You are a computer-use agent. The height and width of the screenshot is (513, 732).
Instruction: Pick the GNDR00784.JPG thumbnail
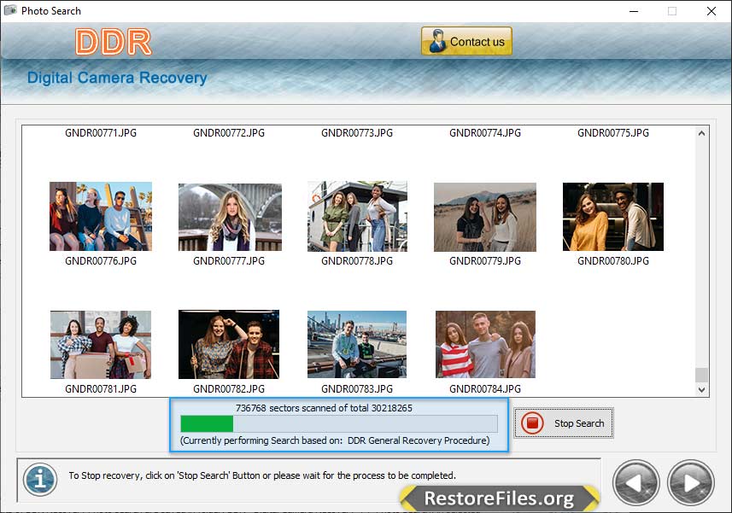(x=485, y=344)
